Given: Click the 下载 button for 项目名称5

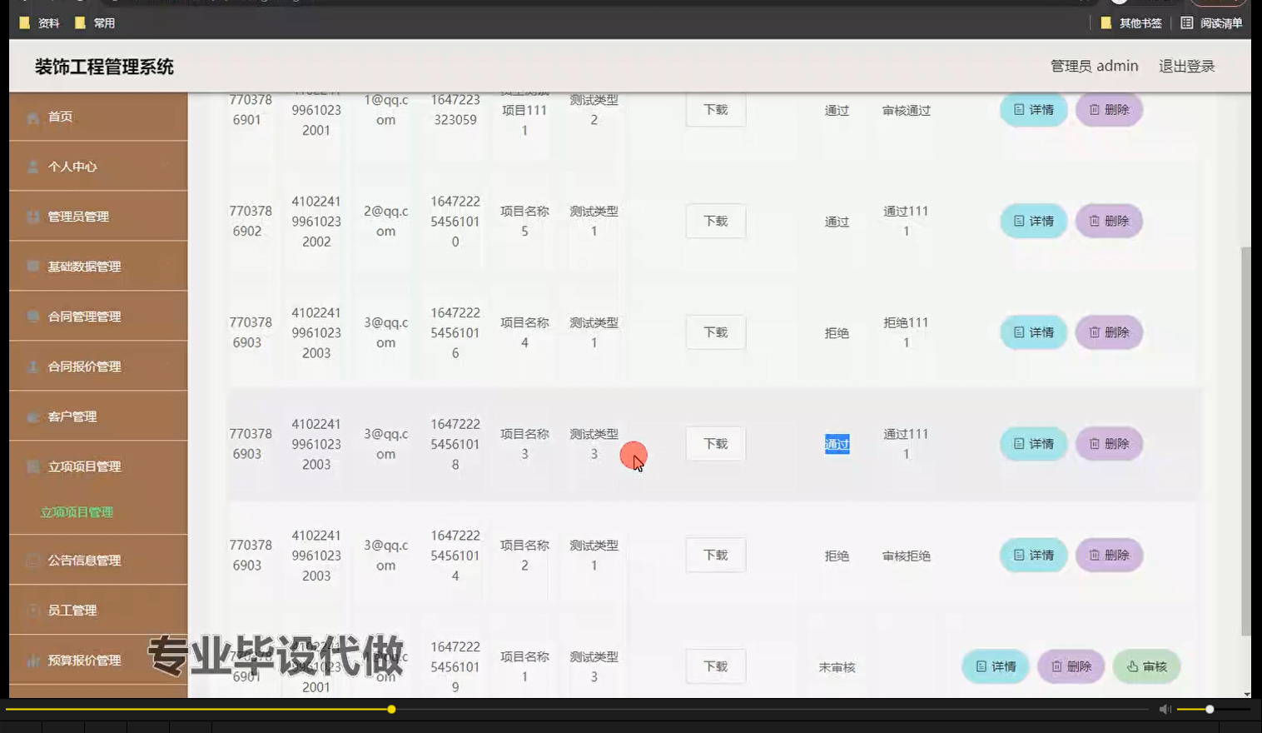Looking at the screenshot, I should 715,221.
